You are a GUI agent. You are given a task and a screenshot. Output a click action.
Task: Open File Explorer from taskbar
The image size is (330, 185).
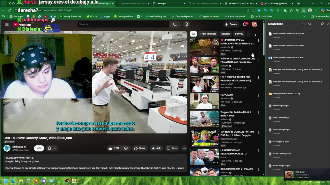pos(21,181)
